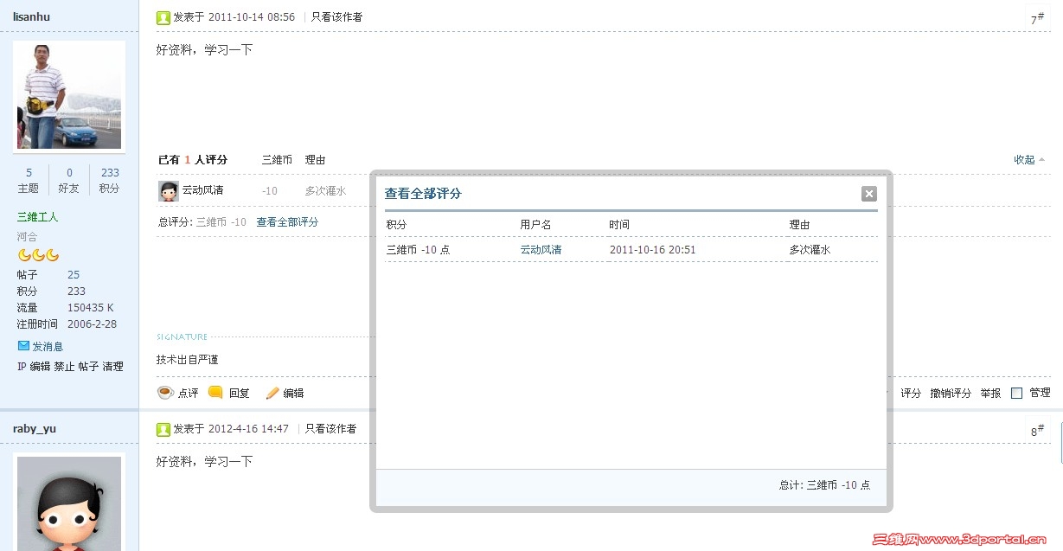Open the 查看全部评分 link

pyautogui.click(x=289, y=221)
